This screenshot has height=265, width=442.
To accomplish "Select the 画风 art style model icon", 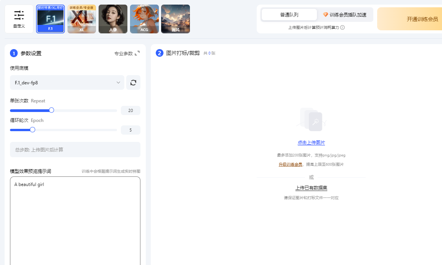I will pos(175,18).
